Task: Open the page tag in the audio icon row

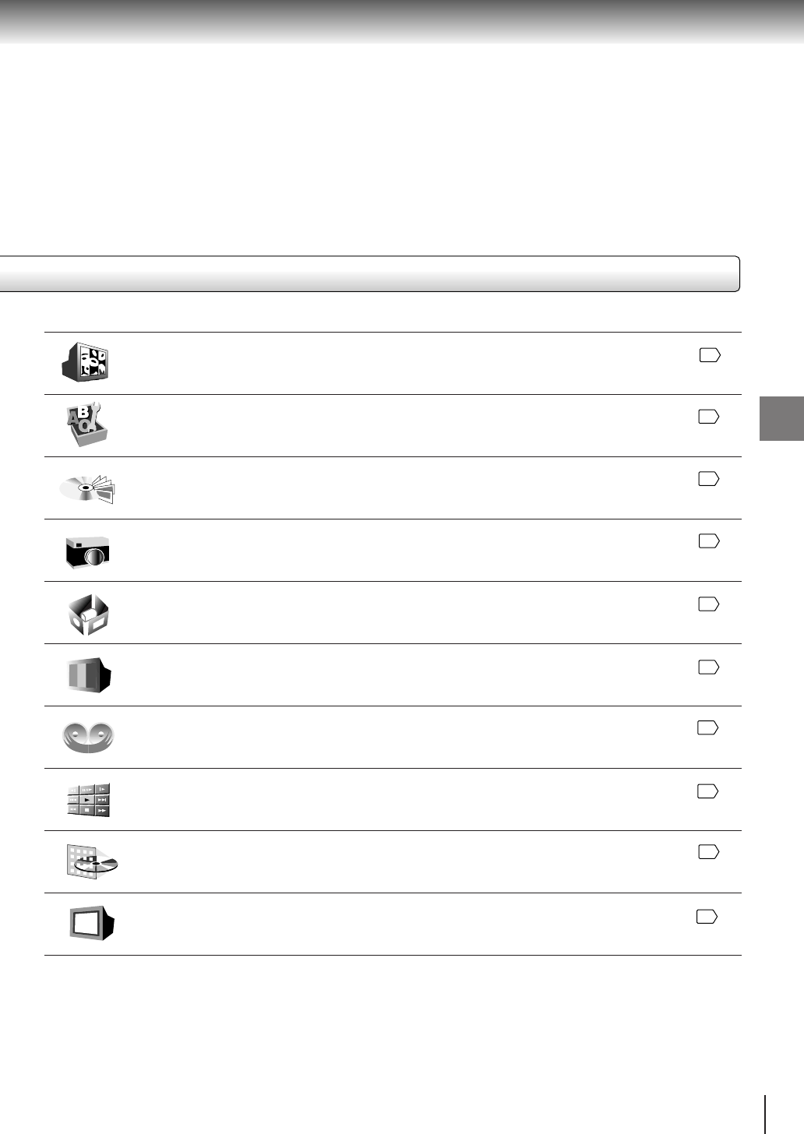Action: (x=707, y=727)
